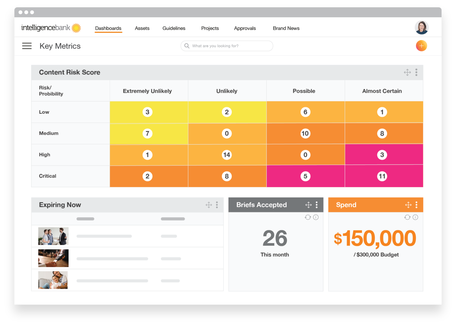Refresh the Spend widget

407,217
